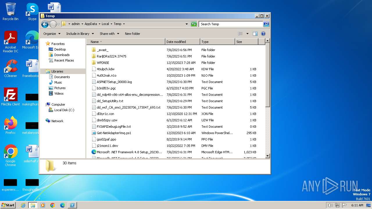This screenshot has width=372, height=209.
Task: Open the views dropdown arrow
Action: [247, 34]
